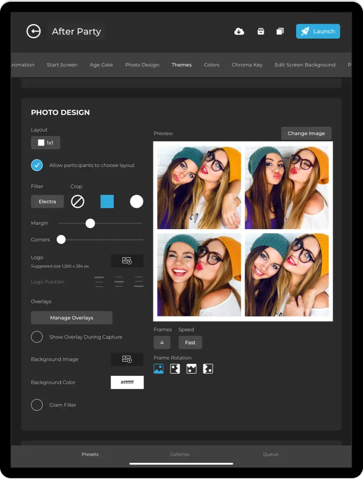The height and width of the screenshot is (479, 363).
Task: Turn on the Glam Filter
Action: 37,405
